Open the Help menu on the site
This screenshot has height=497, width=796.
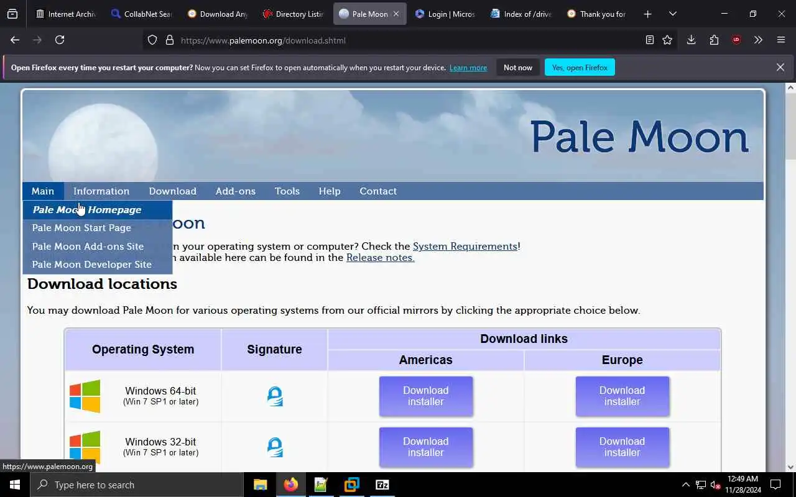coord(330,191)
